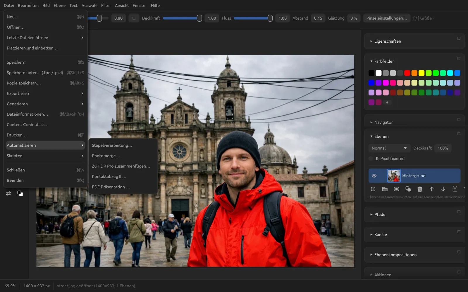Swap foreground and background colors
The width and height of the screenshot is (468, 292).
click(8, 193)
